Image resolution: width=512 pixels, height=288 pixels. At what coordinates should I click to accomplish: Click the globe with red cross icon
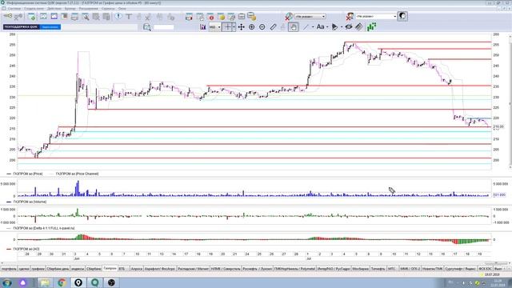pyautogui.click(x=289, y=16)
